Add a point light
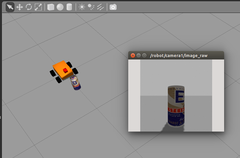Viewport: 240px width, 158px height. pos(82,7)
